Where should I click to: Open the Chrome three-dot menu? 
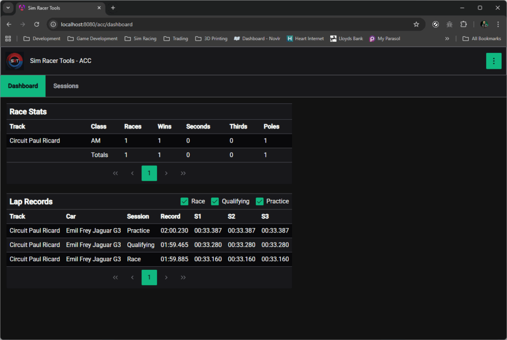(x=498, y=24)
